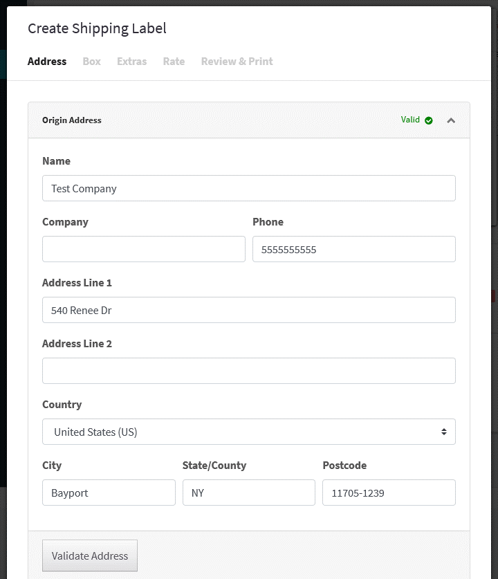This screenshot has height=579, width=498.
Task: Click the Country select arrows icon
Action: click(x=444, y=432)
